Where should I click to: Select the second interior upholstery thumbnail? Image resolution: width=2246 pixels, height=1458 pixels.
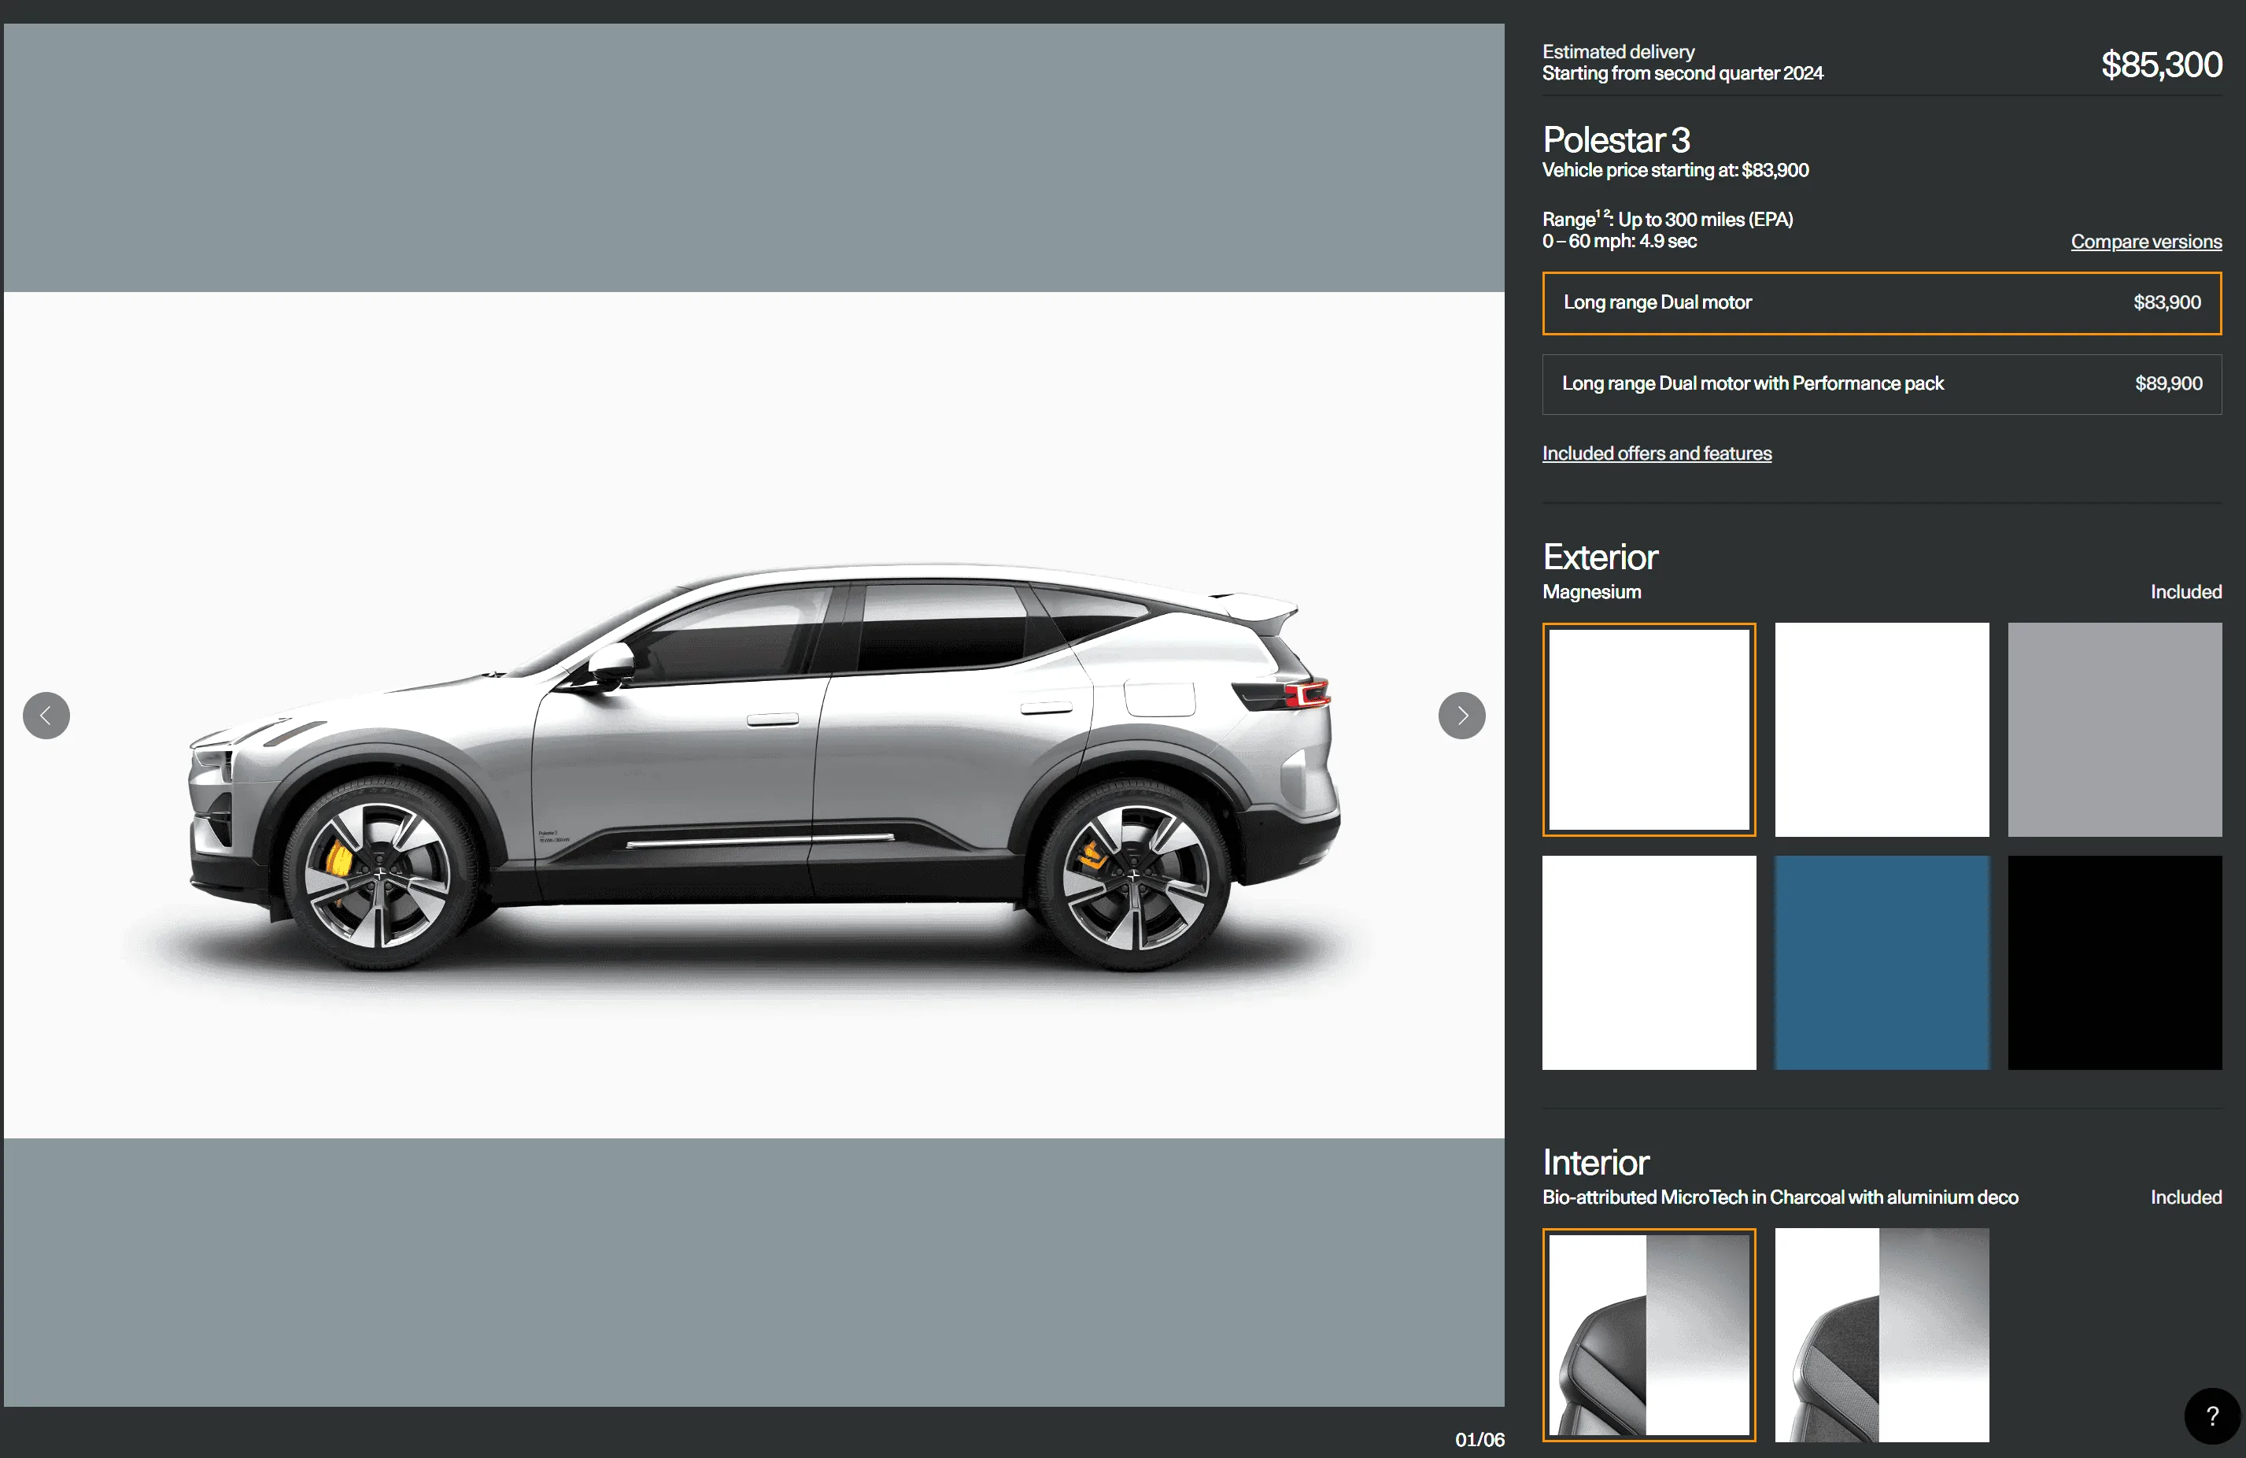tap(1881, 1334)
